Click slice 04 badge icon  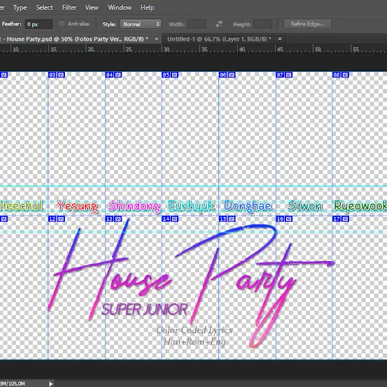pyautogui.click(x=118, y=75)
